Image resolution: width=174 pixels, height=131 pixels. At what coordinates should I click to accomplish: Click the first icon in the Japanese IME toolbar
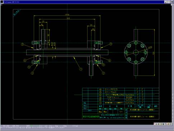pyautogui.click(x=156, y=124)
